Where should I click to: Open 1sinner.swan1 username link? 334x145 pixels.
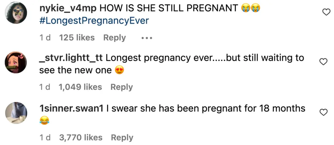71,108
